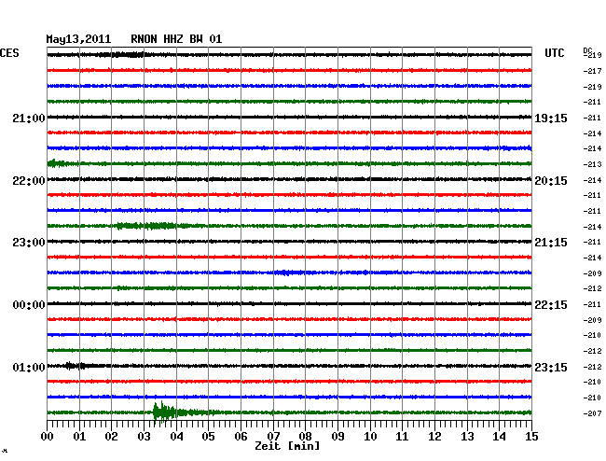The width and height of the screenshot is (606, 461).
Task: Click the 21:15 UTC time label
Action: 551,243
